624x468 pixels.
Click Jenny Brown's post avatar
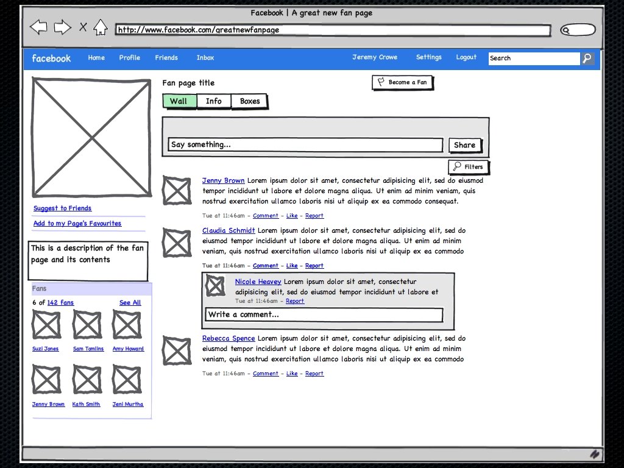177,191
